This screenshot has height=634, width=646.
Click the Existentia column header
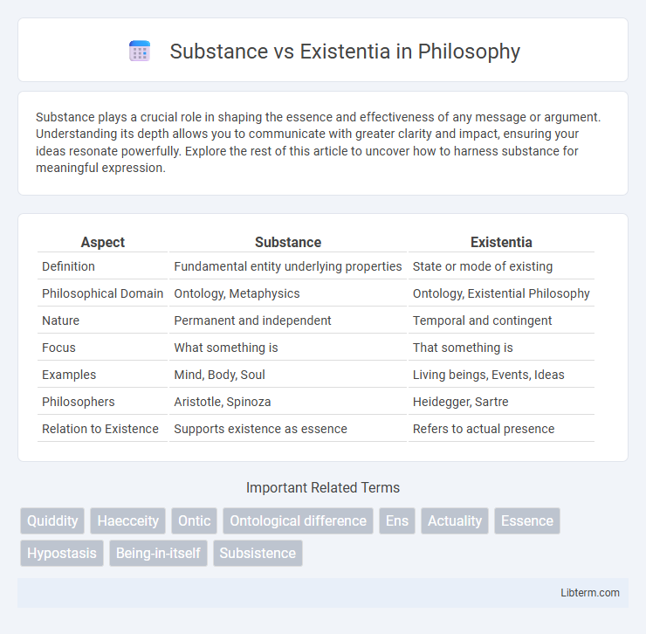(501, 242)
